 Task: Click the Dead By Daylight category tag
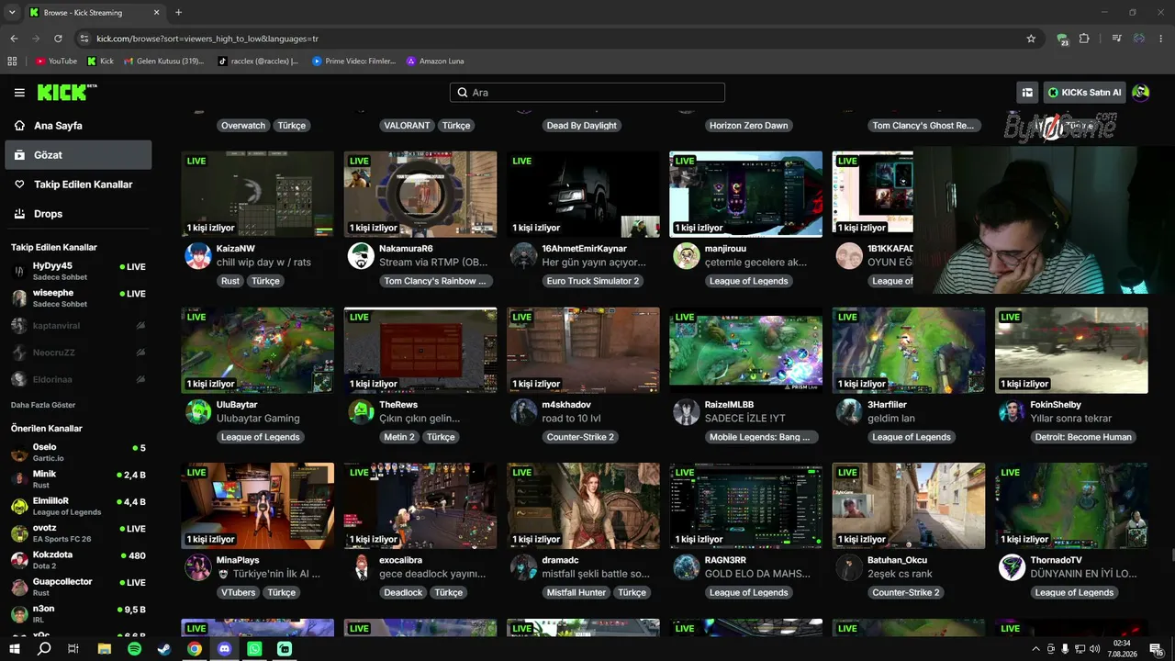click(x=582, y=126)
